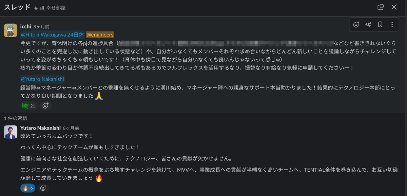Open the @Hitoki Wakugawa mention

[x=52, y=35]
